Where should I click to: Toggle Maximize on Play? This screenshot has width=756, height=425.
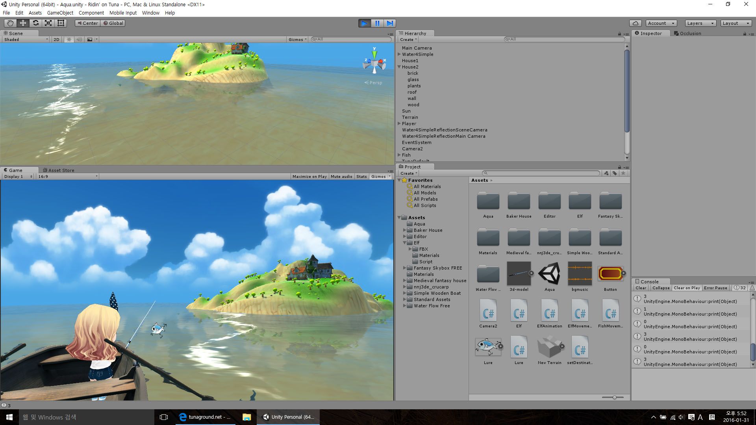pyautogui.click(x=309, y=177)
